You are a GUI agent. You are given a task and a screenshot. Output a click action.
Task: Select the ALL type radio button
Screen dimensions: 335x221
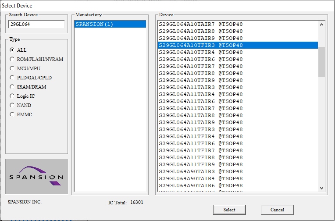coord(12,50)
